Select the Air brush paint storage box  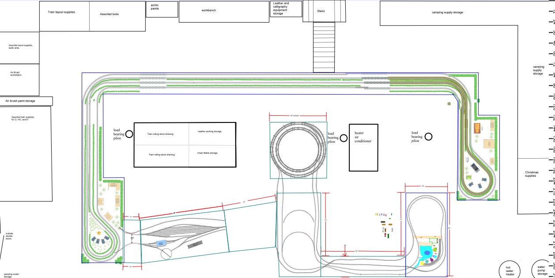click(26, 101)
